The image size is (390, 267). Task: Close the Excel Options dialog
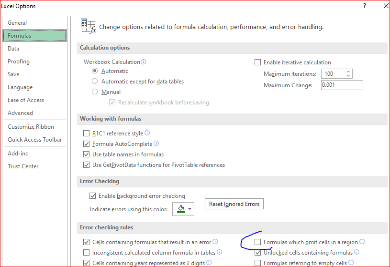(386, 6)
